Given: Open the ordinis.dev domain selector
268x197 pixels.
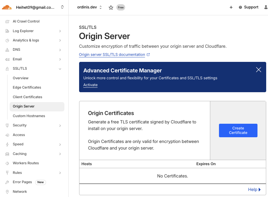Looking at the screenshot, I should tap(90, 7).
